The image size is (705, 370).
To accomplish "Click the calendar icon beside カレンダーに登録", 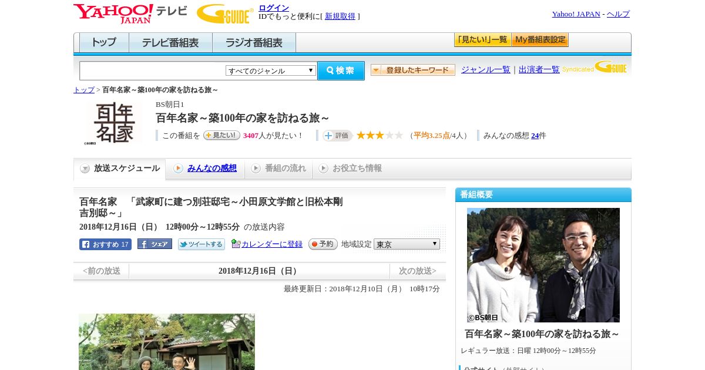I will 236,244.
